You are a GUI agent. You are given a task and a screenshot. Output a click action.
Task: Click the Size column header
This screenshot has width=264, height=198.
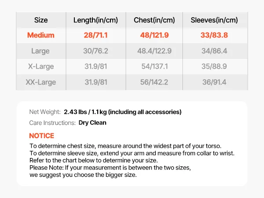[x=41, y=20]
